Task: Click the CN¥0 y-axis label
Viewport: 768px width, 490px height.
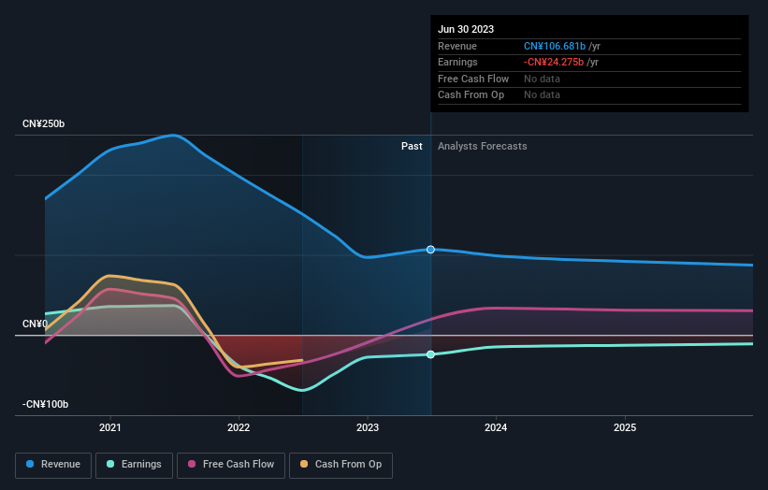Action: [x=35, y=324]
